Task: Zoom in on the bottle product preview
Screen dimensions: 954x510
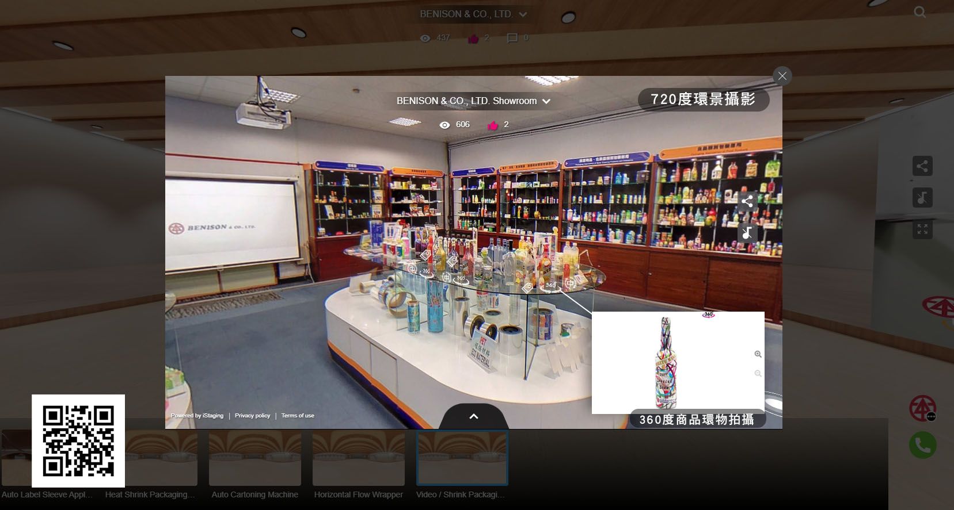Action: click(758, 354)
